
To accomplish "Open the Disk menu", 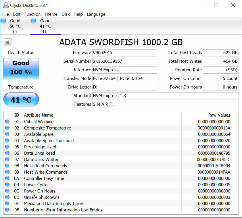I will (66, 14).
